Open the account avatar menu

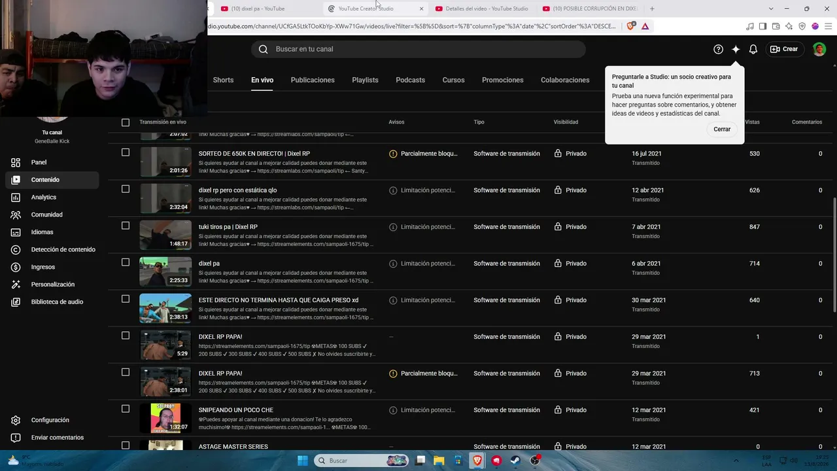point(819,49)
